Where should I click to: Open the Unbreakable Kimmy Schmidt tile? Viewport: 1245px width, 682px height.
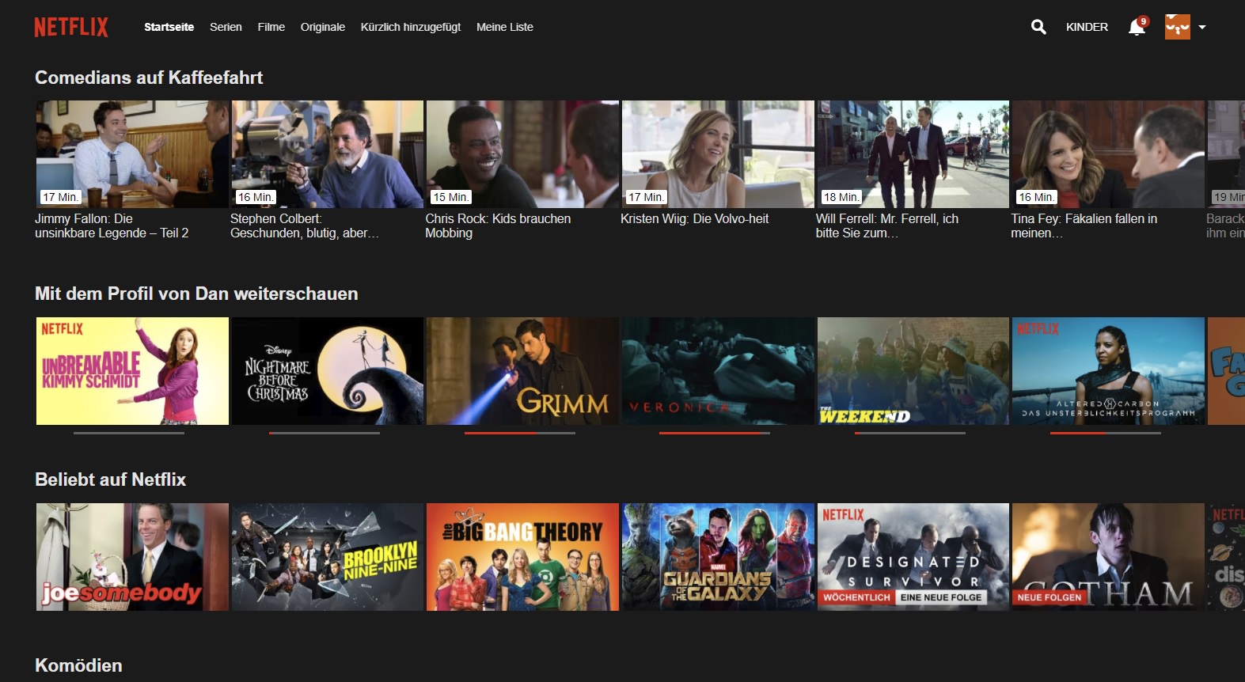[x=132, y=371]
